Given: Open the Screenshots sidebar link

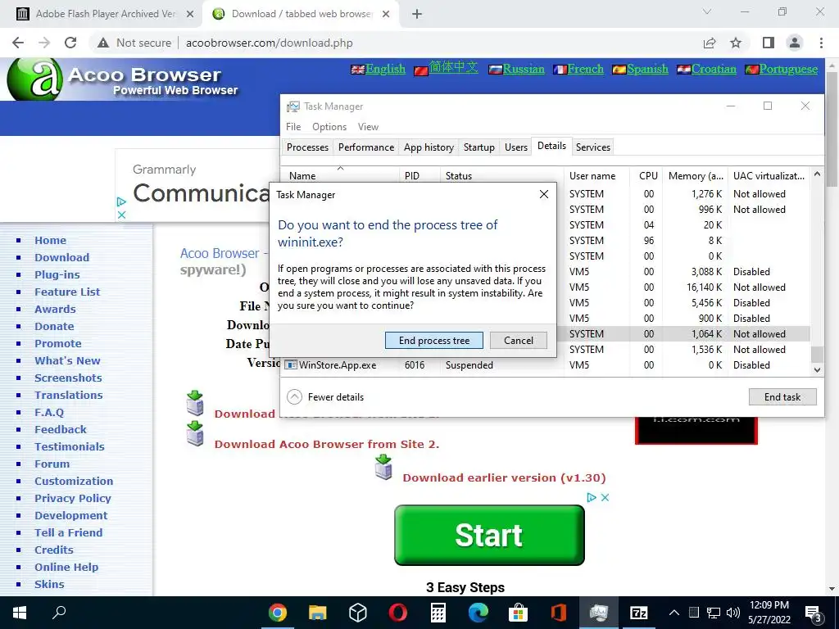Looking at the screenshot, I should click(68, 378).
